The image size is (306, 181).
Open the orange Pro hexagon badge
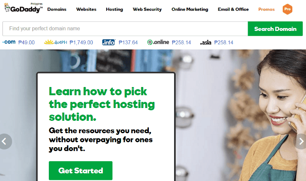point(287,9)
